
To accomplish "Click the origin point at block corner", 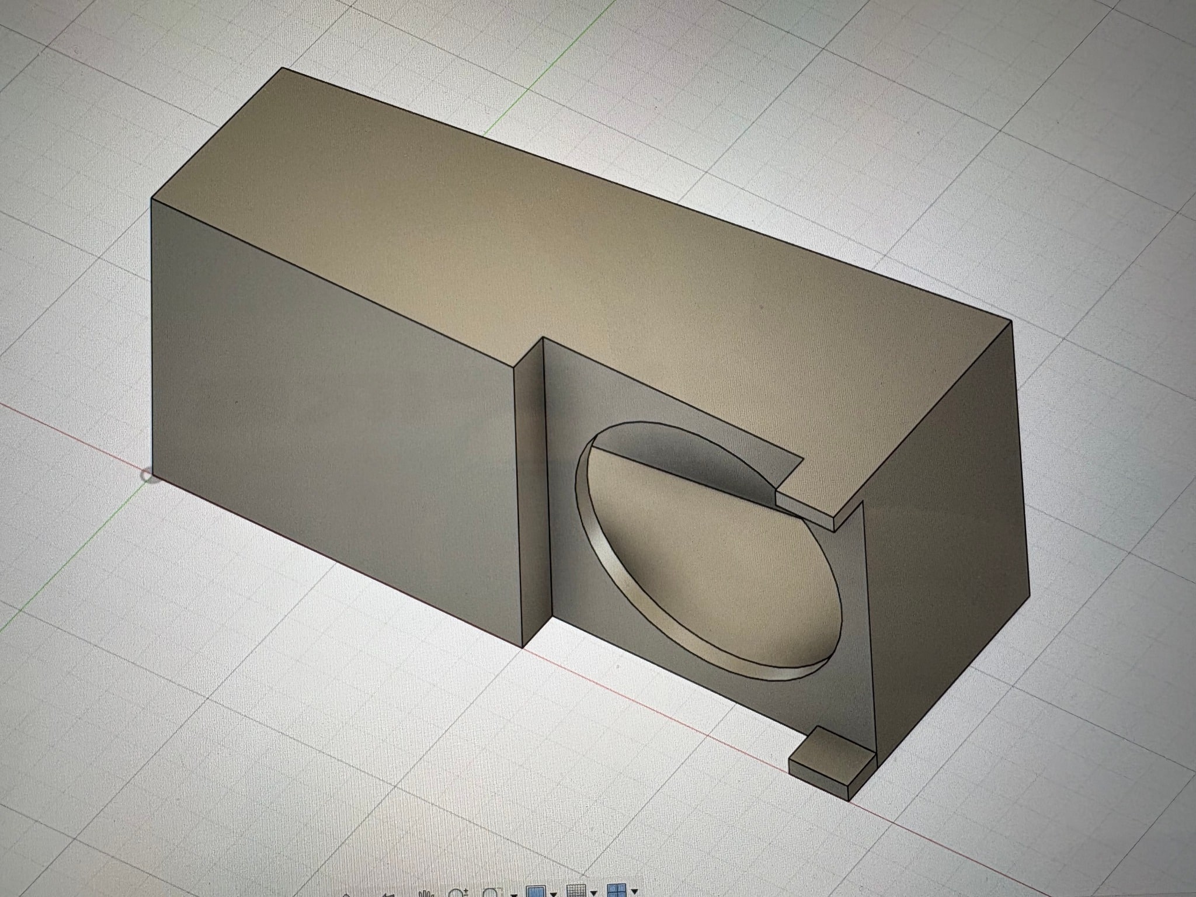I will (x=152, y=476).
